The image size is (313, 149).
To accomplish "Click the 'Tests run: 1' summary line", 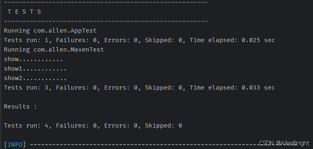I will [x=139, y=40].
